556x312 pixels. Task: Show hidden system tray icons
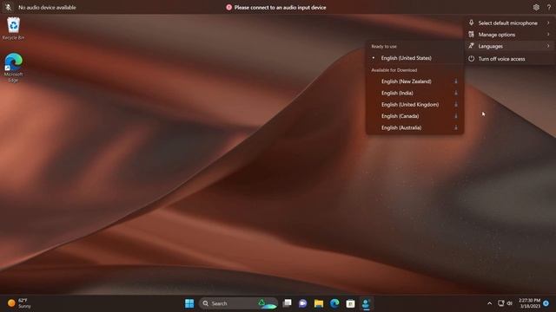coord(489,303)
